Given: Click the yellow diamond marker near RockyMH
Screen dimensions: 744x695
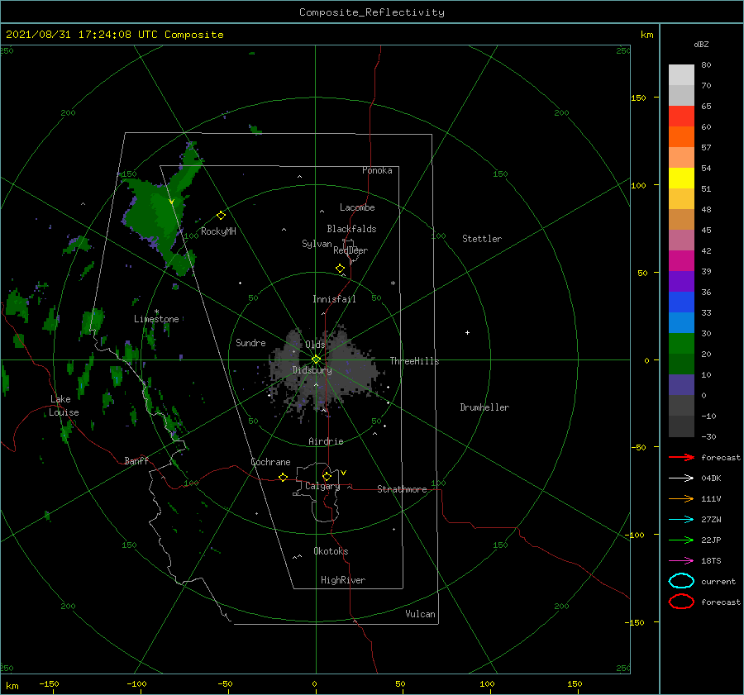Looking at the screenshot, I should coord(221,216).
